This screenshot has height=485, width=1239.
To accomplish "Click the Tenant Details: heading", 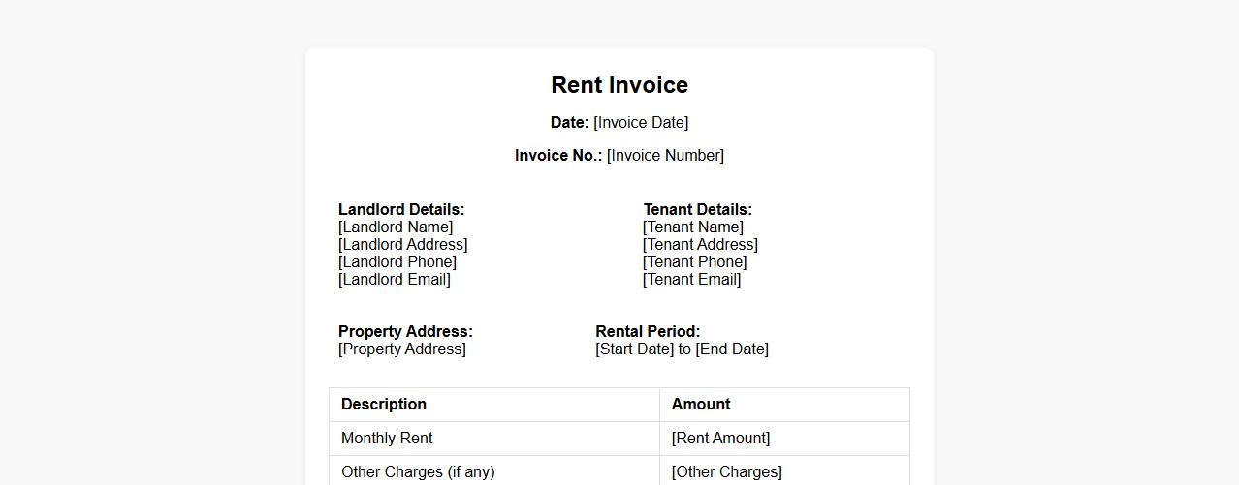I will pos(698,209).
